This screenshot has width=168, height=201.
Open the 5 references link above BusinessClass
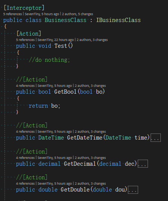click(x=12, y=14)
